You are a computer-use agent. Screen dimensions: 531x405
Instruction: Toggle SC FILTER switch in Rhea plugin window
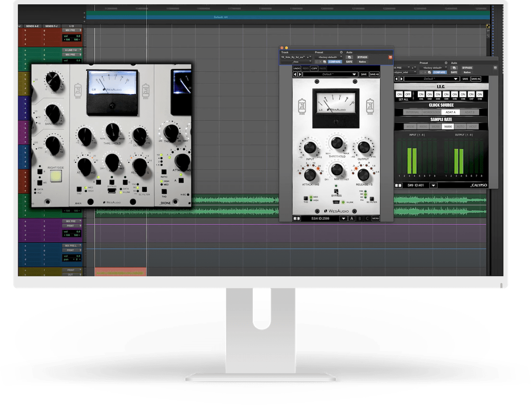[372, 199]
